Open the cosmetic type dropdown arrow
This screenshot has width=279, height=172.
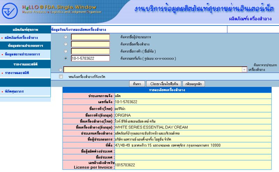coord(244,70)
